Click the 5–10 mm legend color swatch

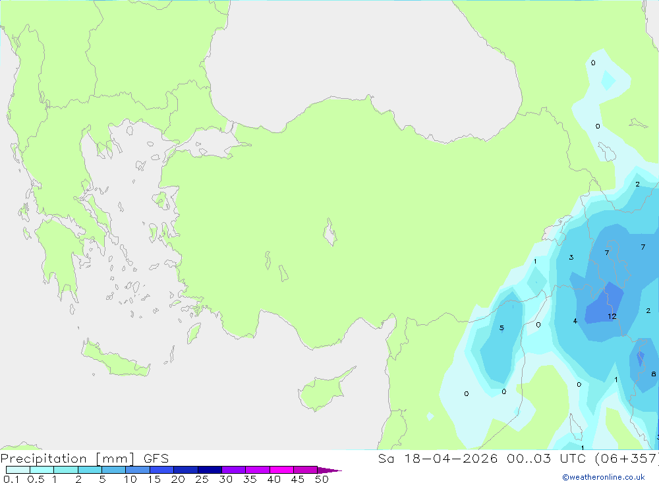pos(114,470)
